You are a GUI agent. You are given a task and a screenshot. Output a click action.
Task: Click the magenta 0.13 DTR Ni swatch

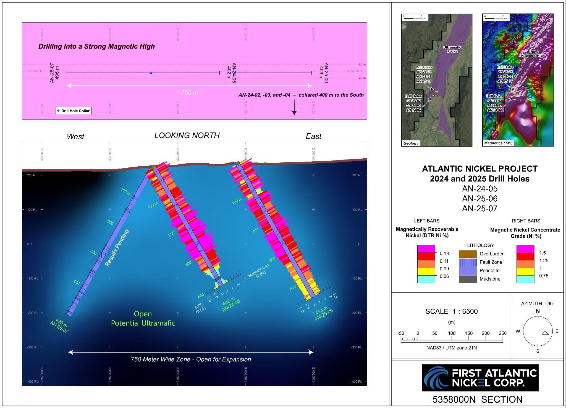(x=426, y=249)
